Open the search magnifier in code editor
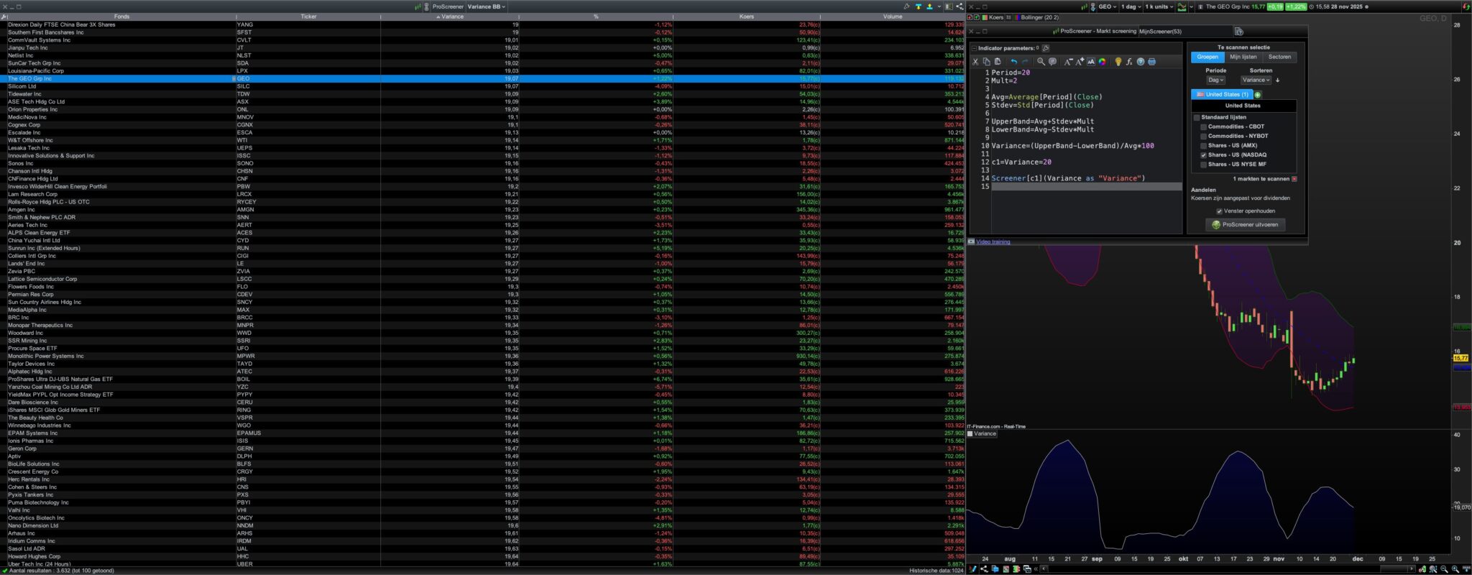 coord(1041,62)
